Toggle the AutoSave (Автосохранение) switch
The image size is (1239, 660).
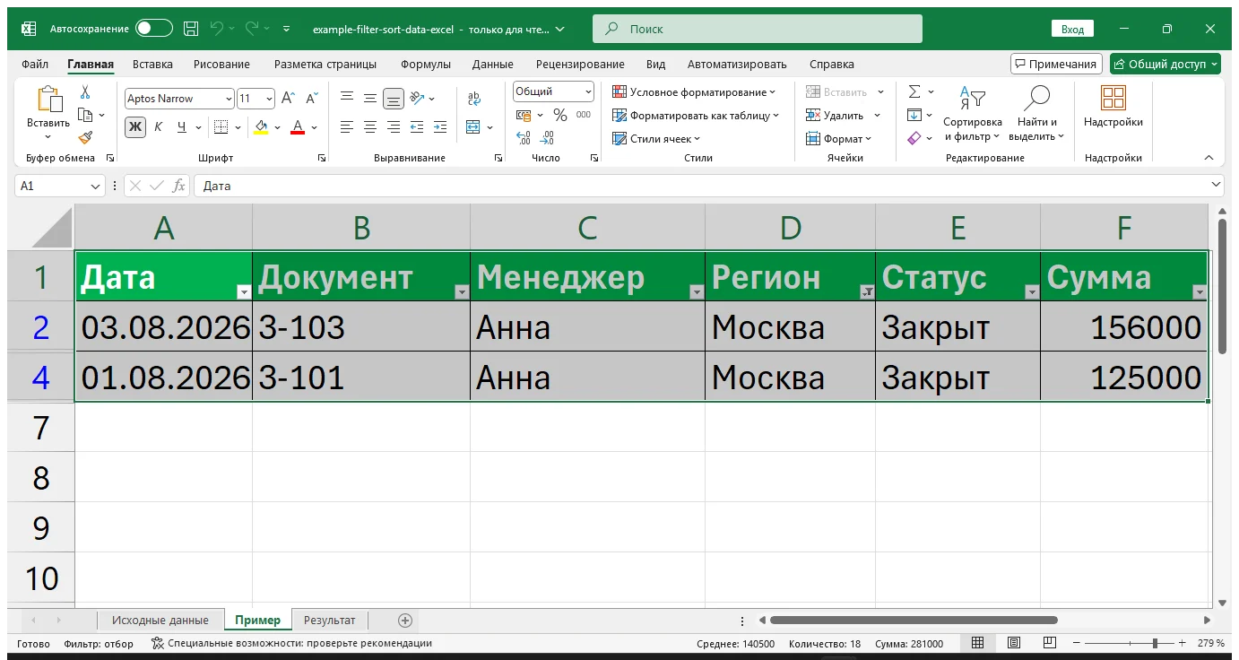154,29
